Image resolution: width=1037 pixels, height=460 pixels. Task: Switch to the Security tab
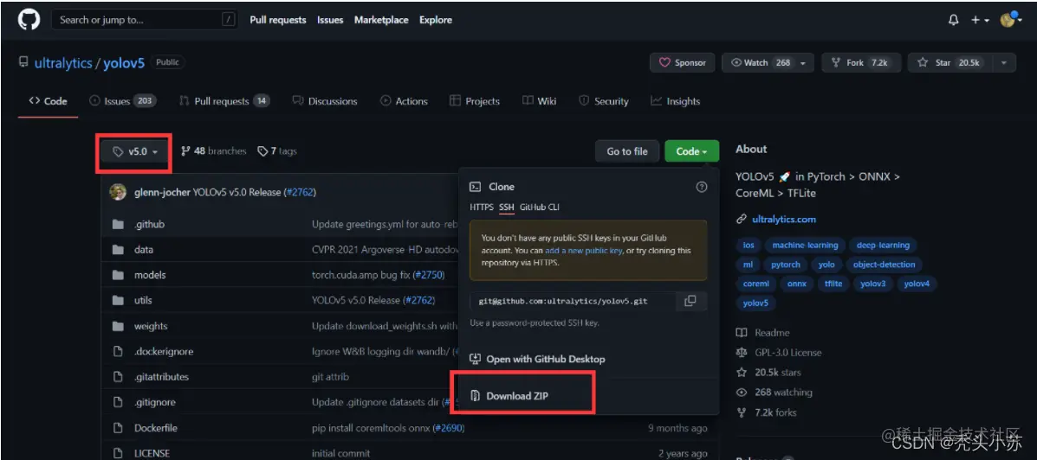[x=603, y=101]
